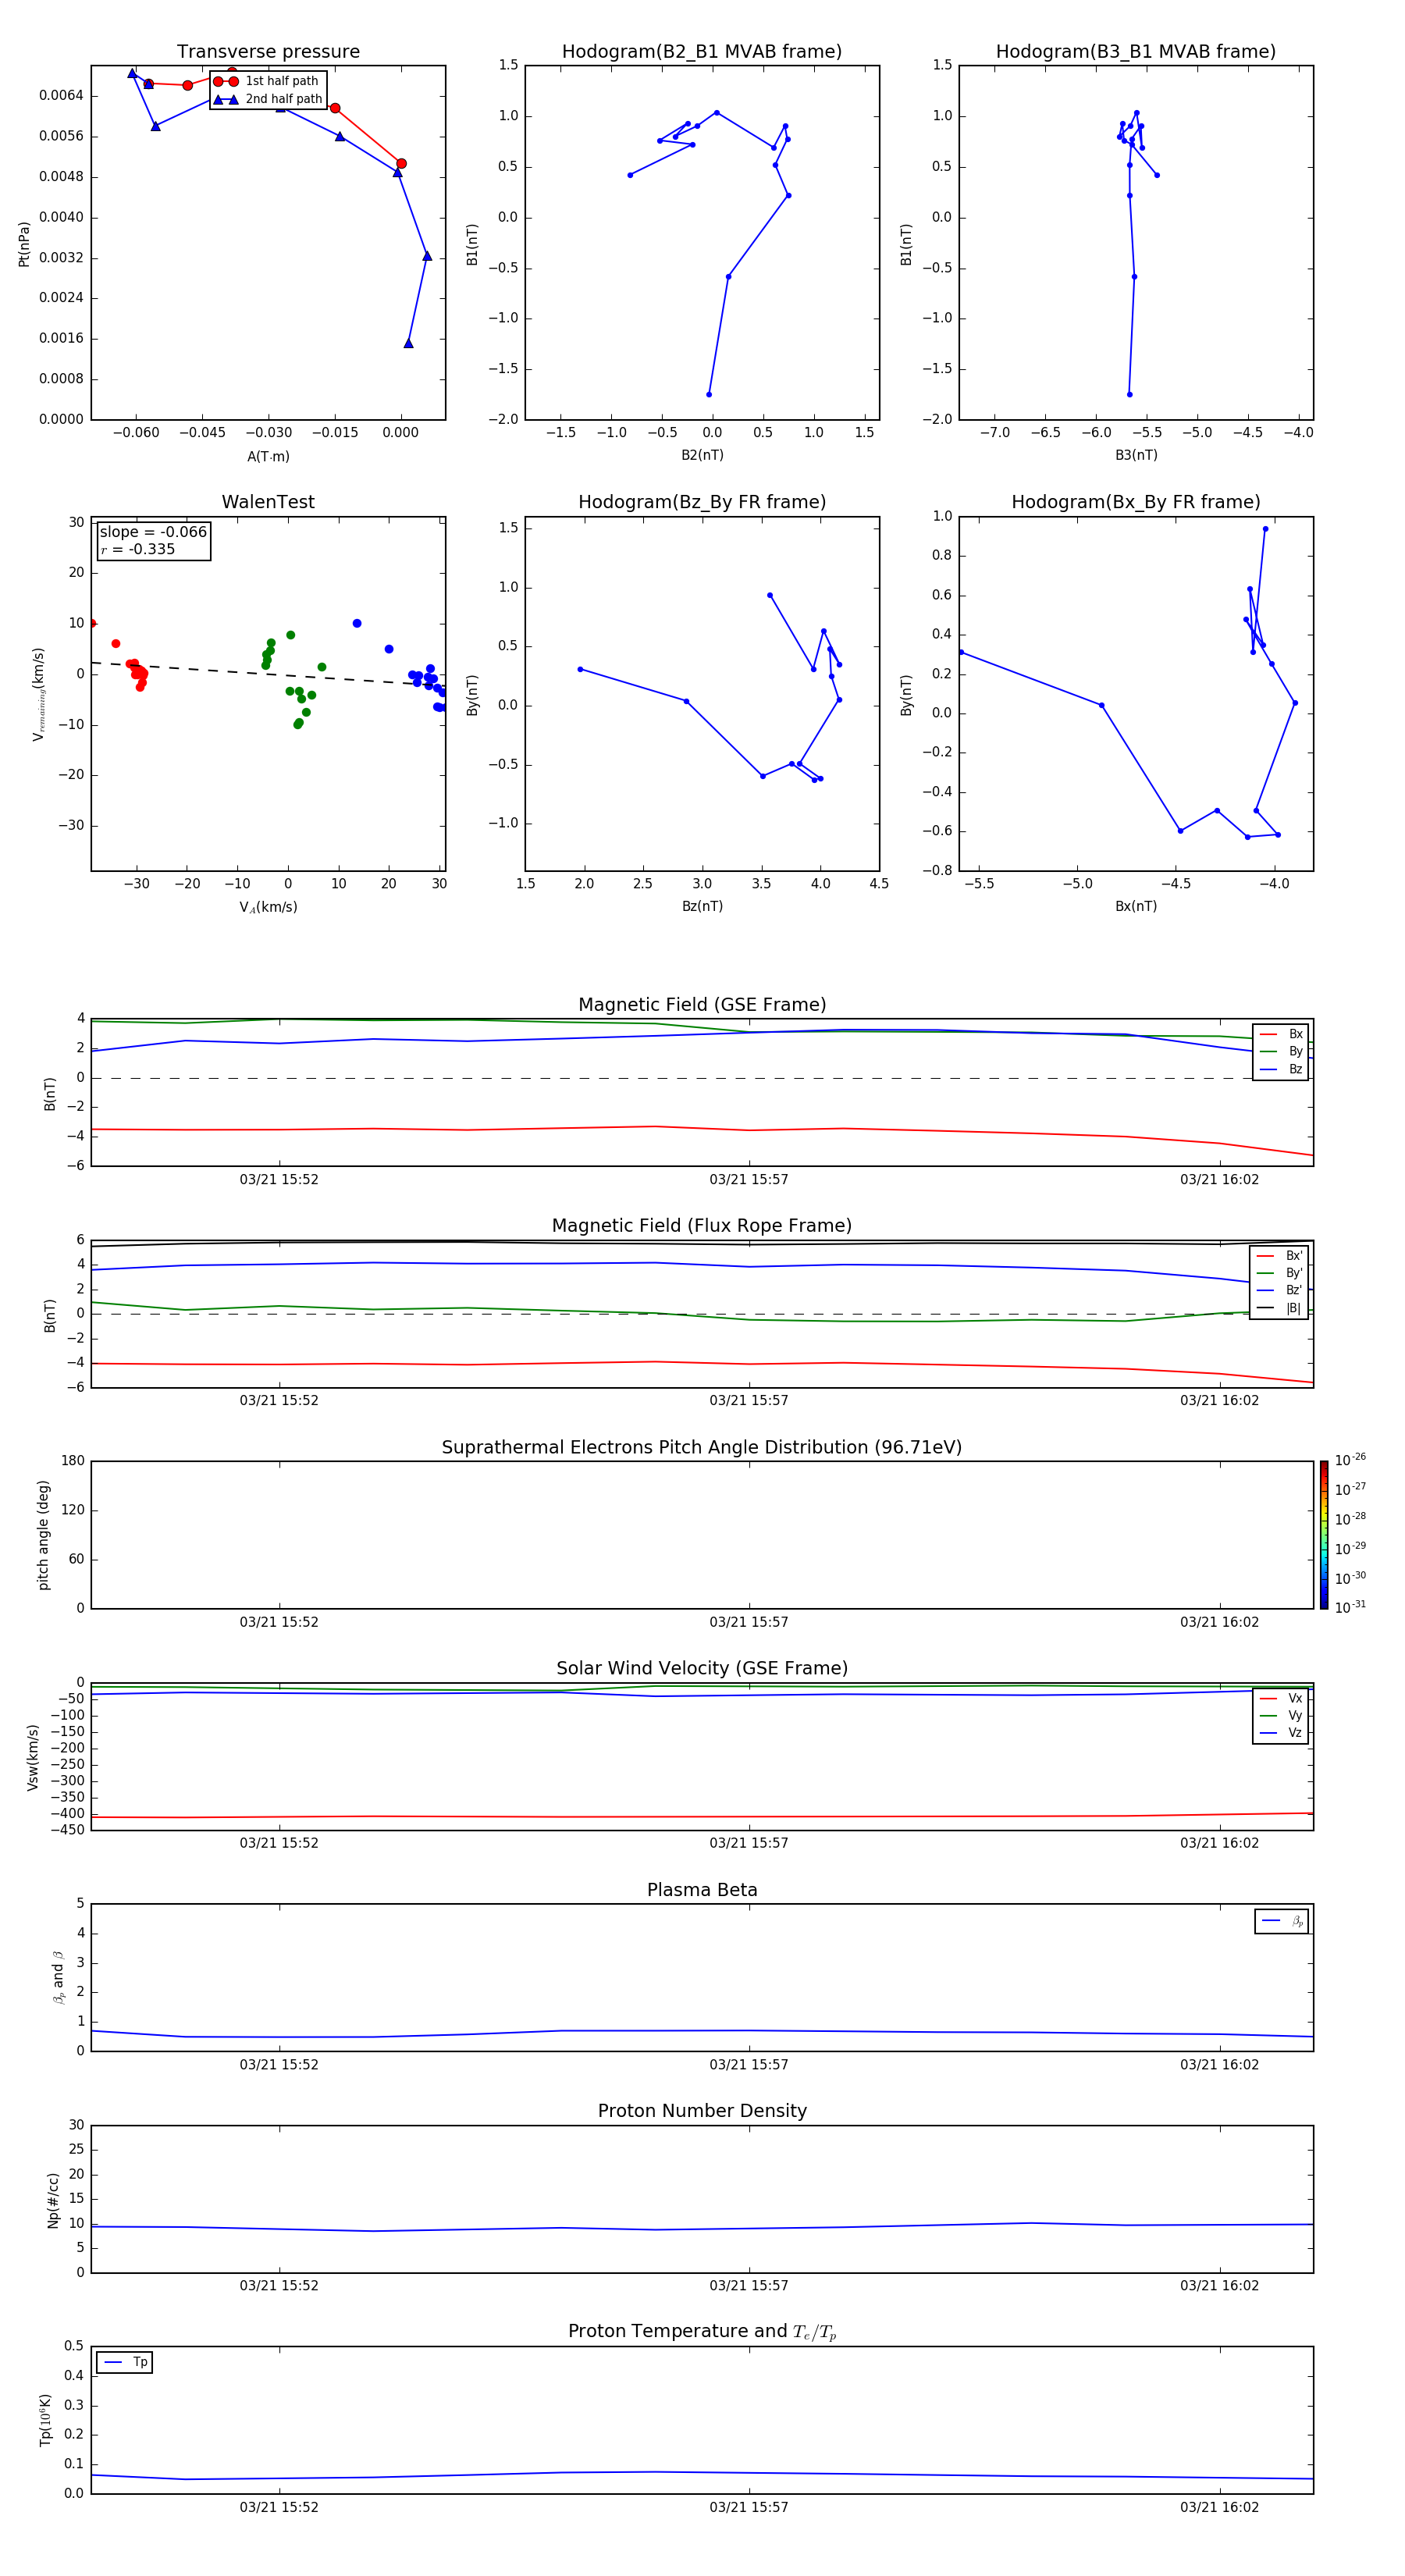Image resolution: width=1405 pixels, height=2576 pixels.
Task: Select Vy in the solar wind legend
Action: click(x=1281, y=1715)
